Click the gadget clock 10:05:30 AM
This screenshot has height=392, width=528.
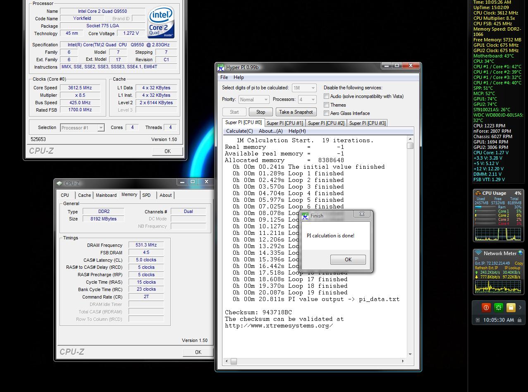[499, 320]
